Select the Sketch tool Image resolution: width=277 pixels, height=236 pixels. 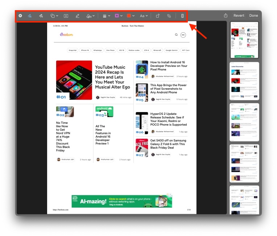30,16
